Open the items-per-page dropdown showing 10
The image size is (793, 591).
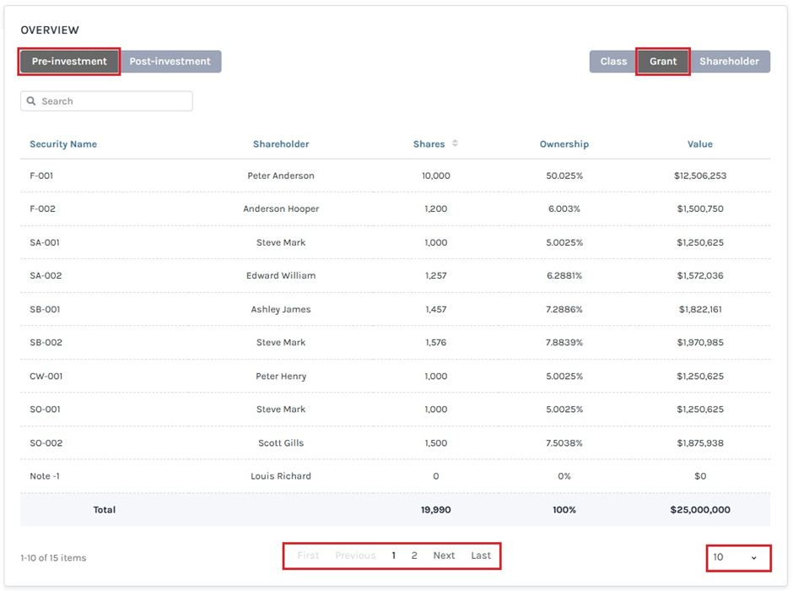[738, 557]
